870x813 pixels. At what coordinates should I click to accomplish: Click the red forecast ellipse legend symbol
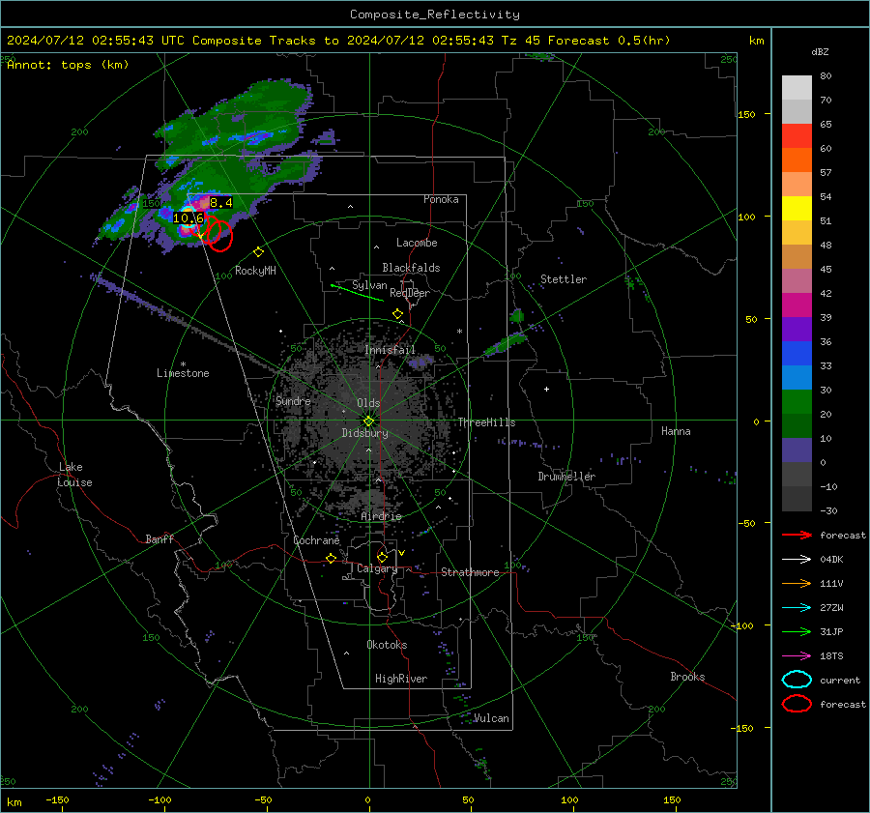pyautogui.click(x=797, y=704)
